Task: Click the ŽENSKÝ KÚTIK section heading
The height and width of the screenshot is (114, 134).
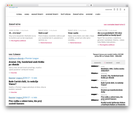Action: (15, 24)
